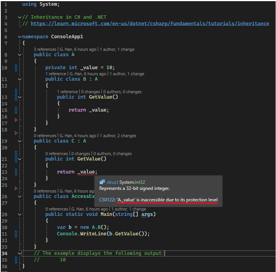276x272 pixels.
Task: Open '1 author, 1 change' above class A
Action: click(117, 49)
